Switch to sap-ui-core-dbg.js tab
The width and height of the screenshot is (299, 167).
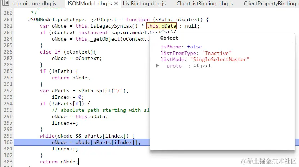(x=34, y=4)
